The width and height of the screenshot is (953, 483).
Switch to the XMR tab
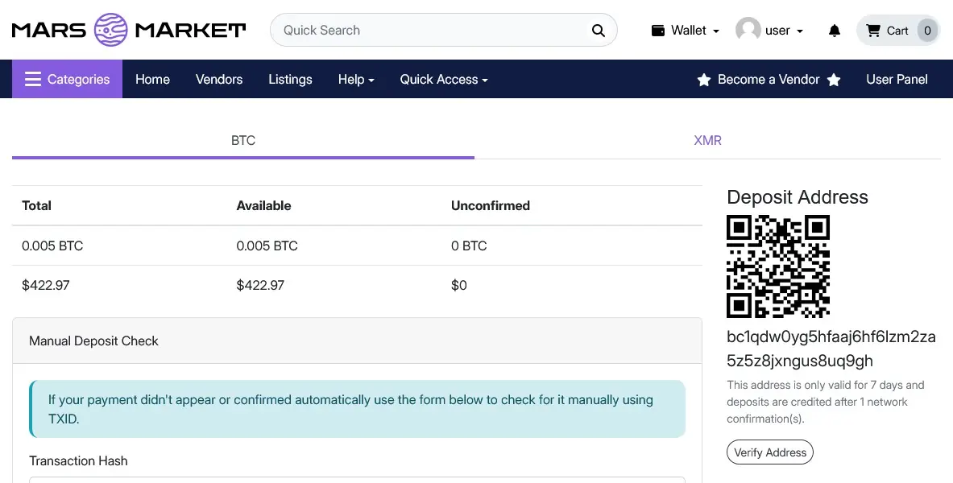pyautogui.click(x=707, y=140)
